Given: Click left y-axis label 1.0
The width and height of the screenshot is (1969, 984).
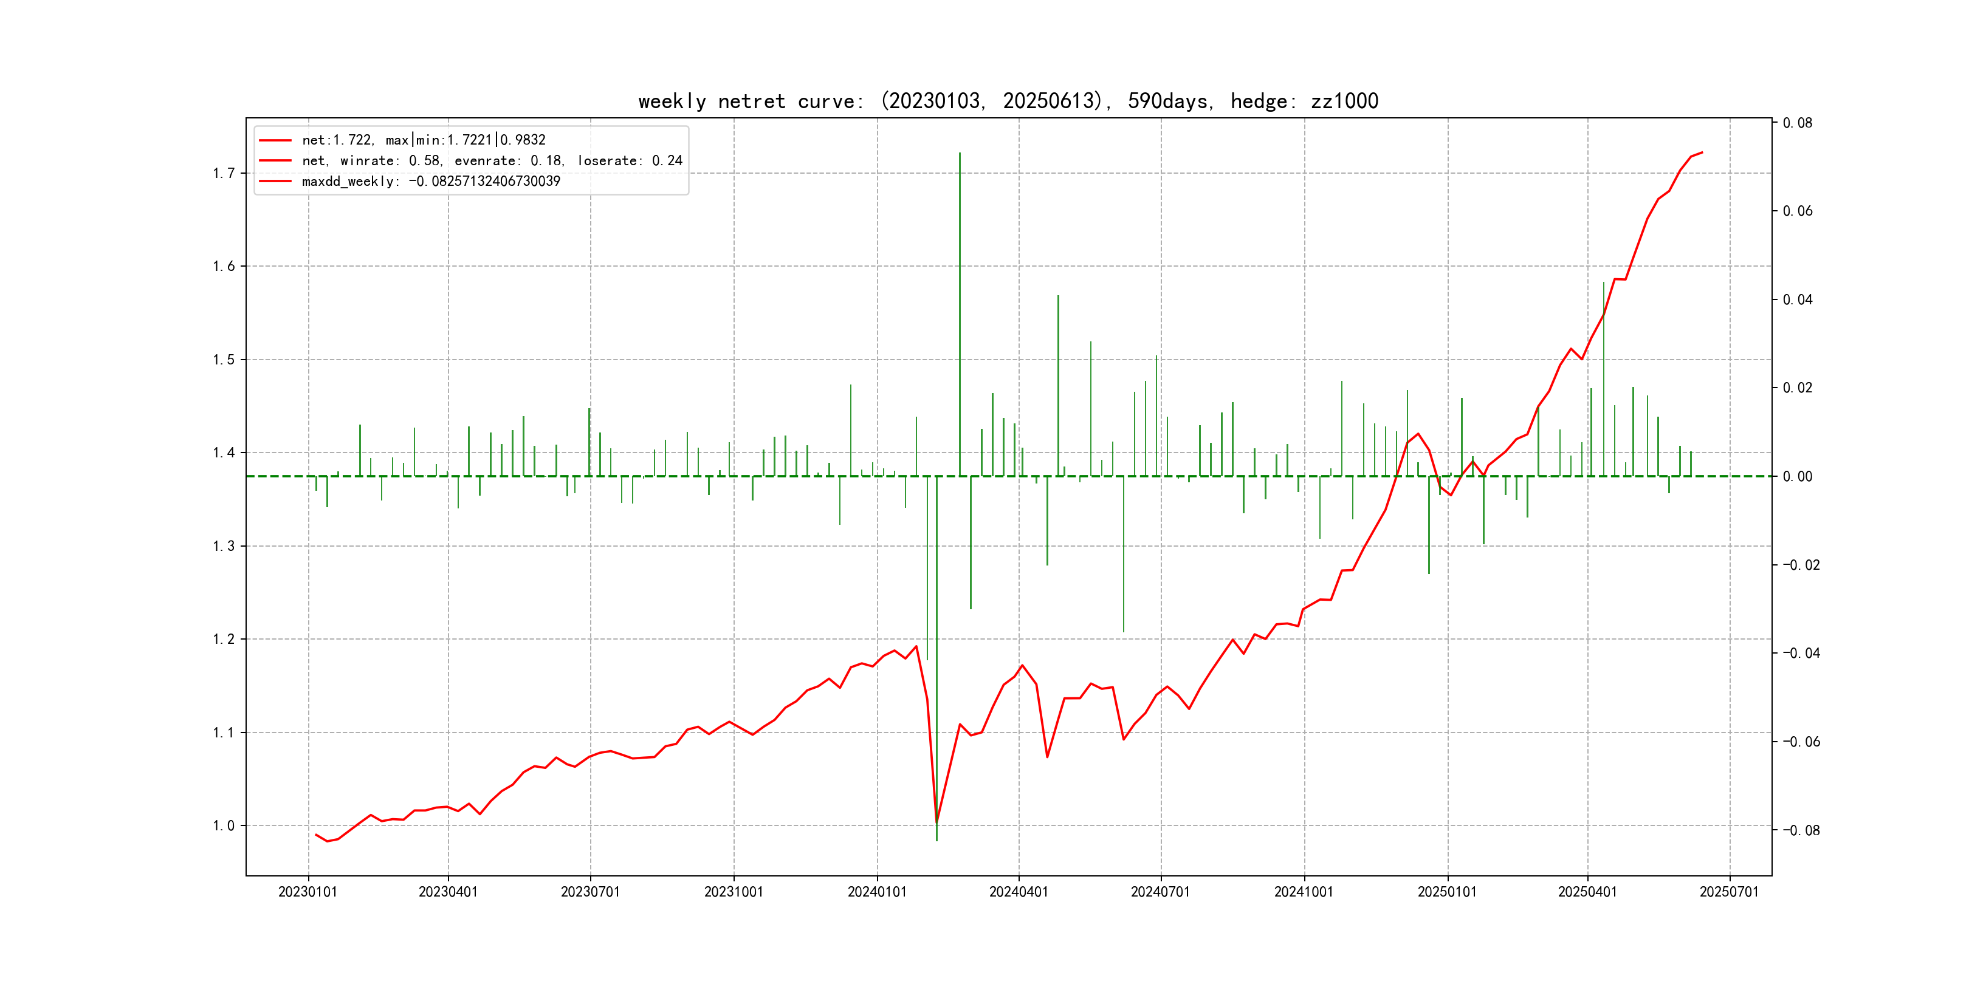Looking at the screenshot, I should (x=223, y=826).
